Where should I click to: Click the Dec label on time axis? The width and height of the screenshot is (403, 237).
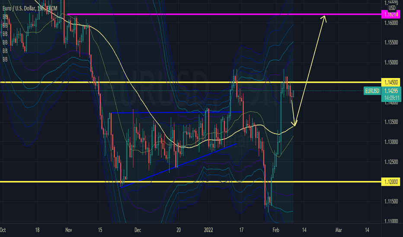138,230
